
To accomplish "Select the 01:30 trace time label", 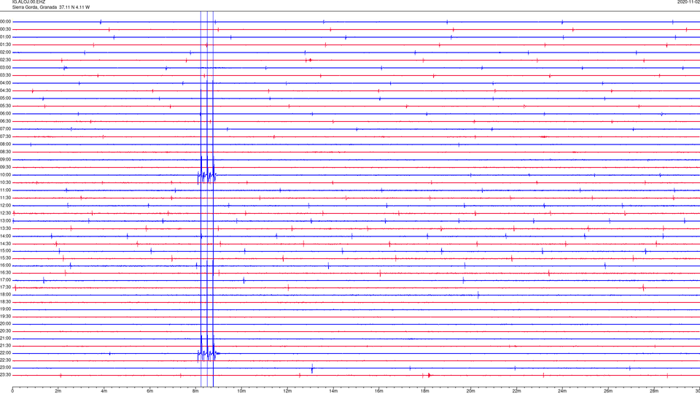I will coord(6,45).
